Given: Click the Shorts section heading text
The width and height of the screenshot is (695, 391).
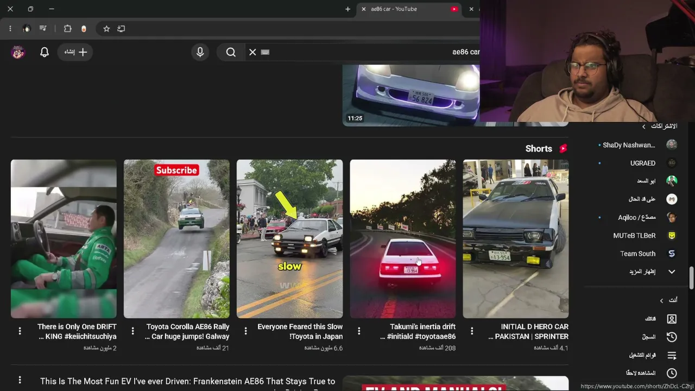Looking at the screenshot, I should (539, 148).
